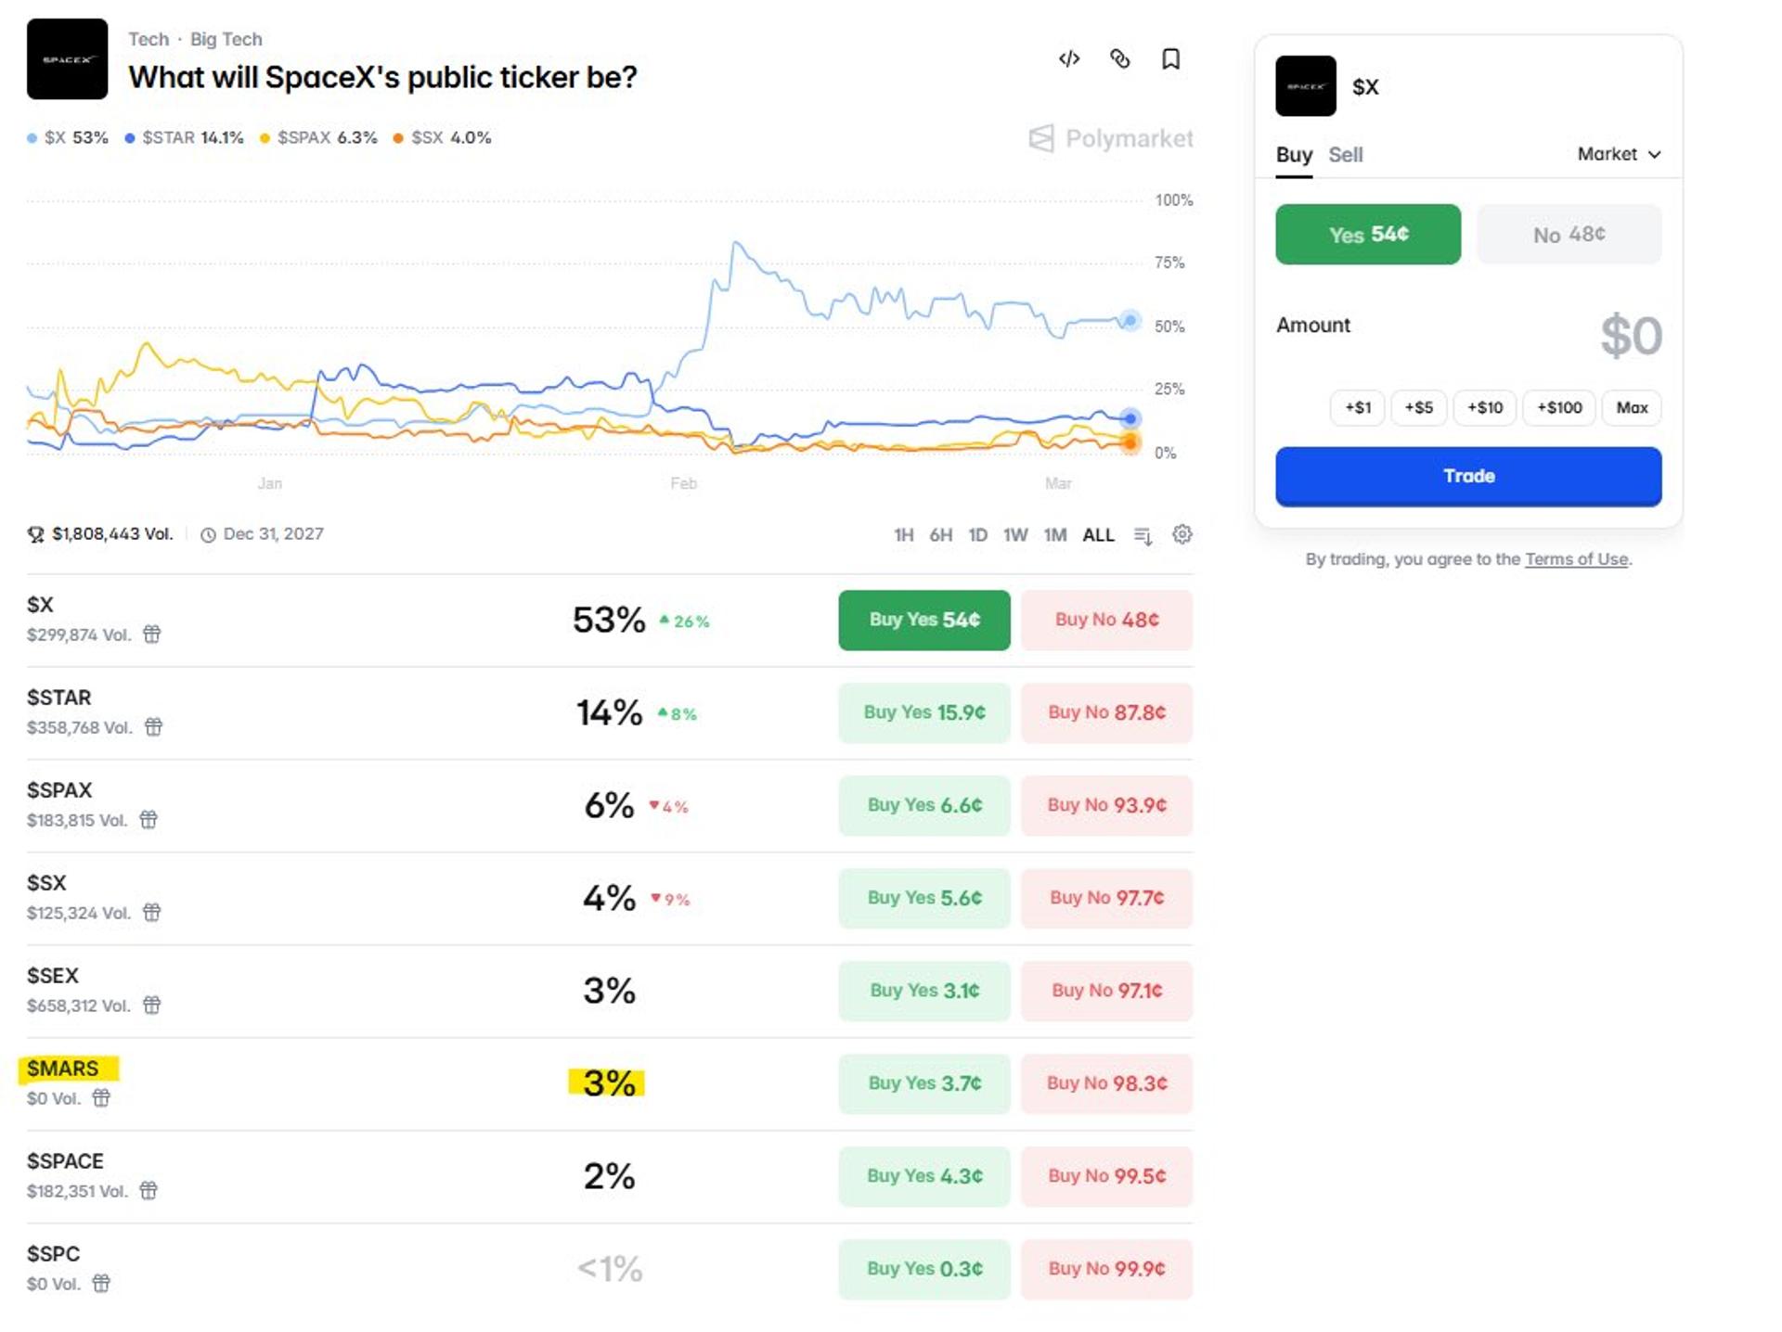Copy the market link icon

[x=1120, y=59]
